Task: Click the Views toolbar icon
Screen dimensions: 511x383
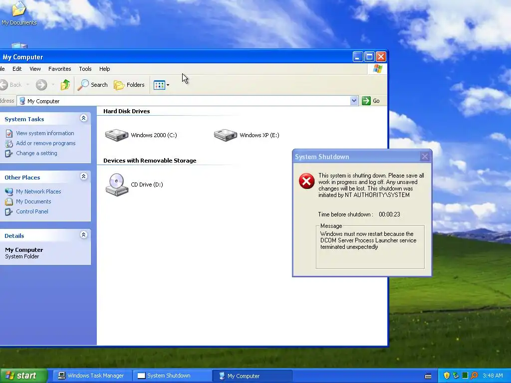Action: point(159,85)
